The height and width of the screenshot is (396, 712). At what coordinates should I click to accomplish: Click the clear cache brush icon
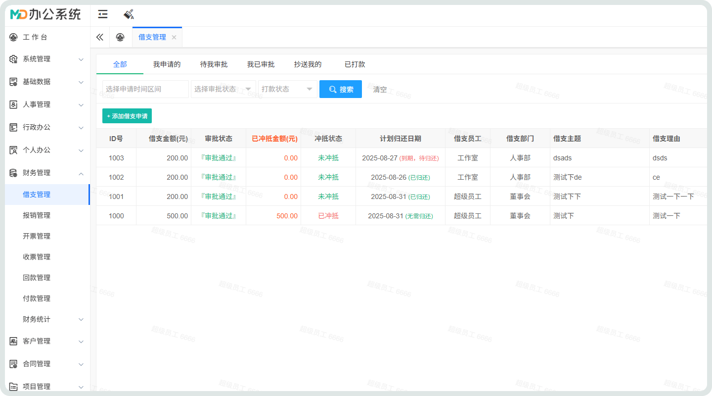click(x=129, y=14)
